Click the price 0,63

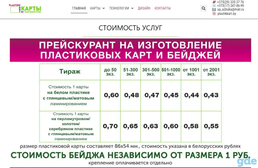click(x=151, y=126)
